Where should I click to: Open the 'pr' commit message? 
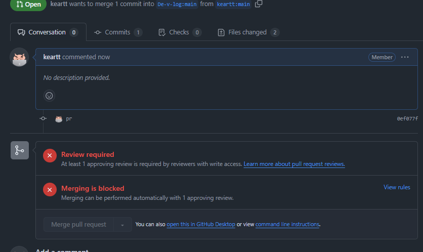pos(69,119)
